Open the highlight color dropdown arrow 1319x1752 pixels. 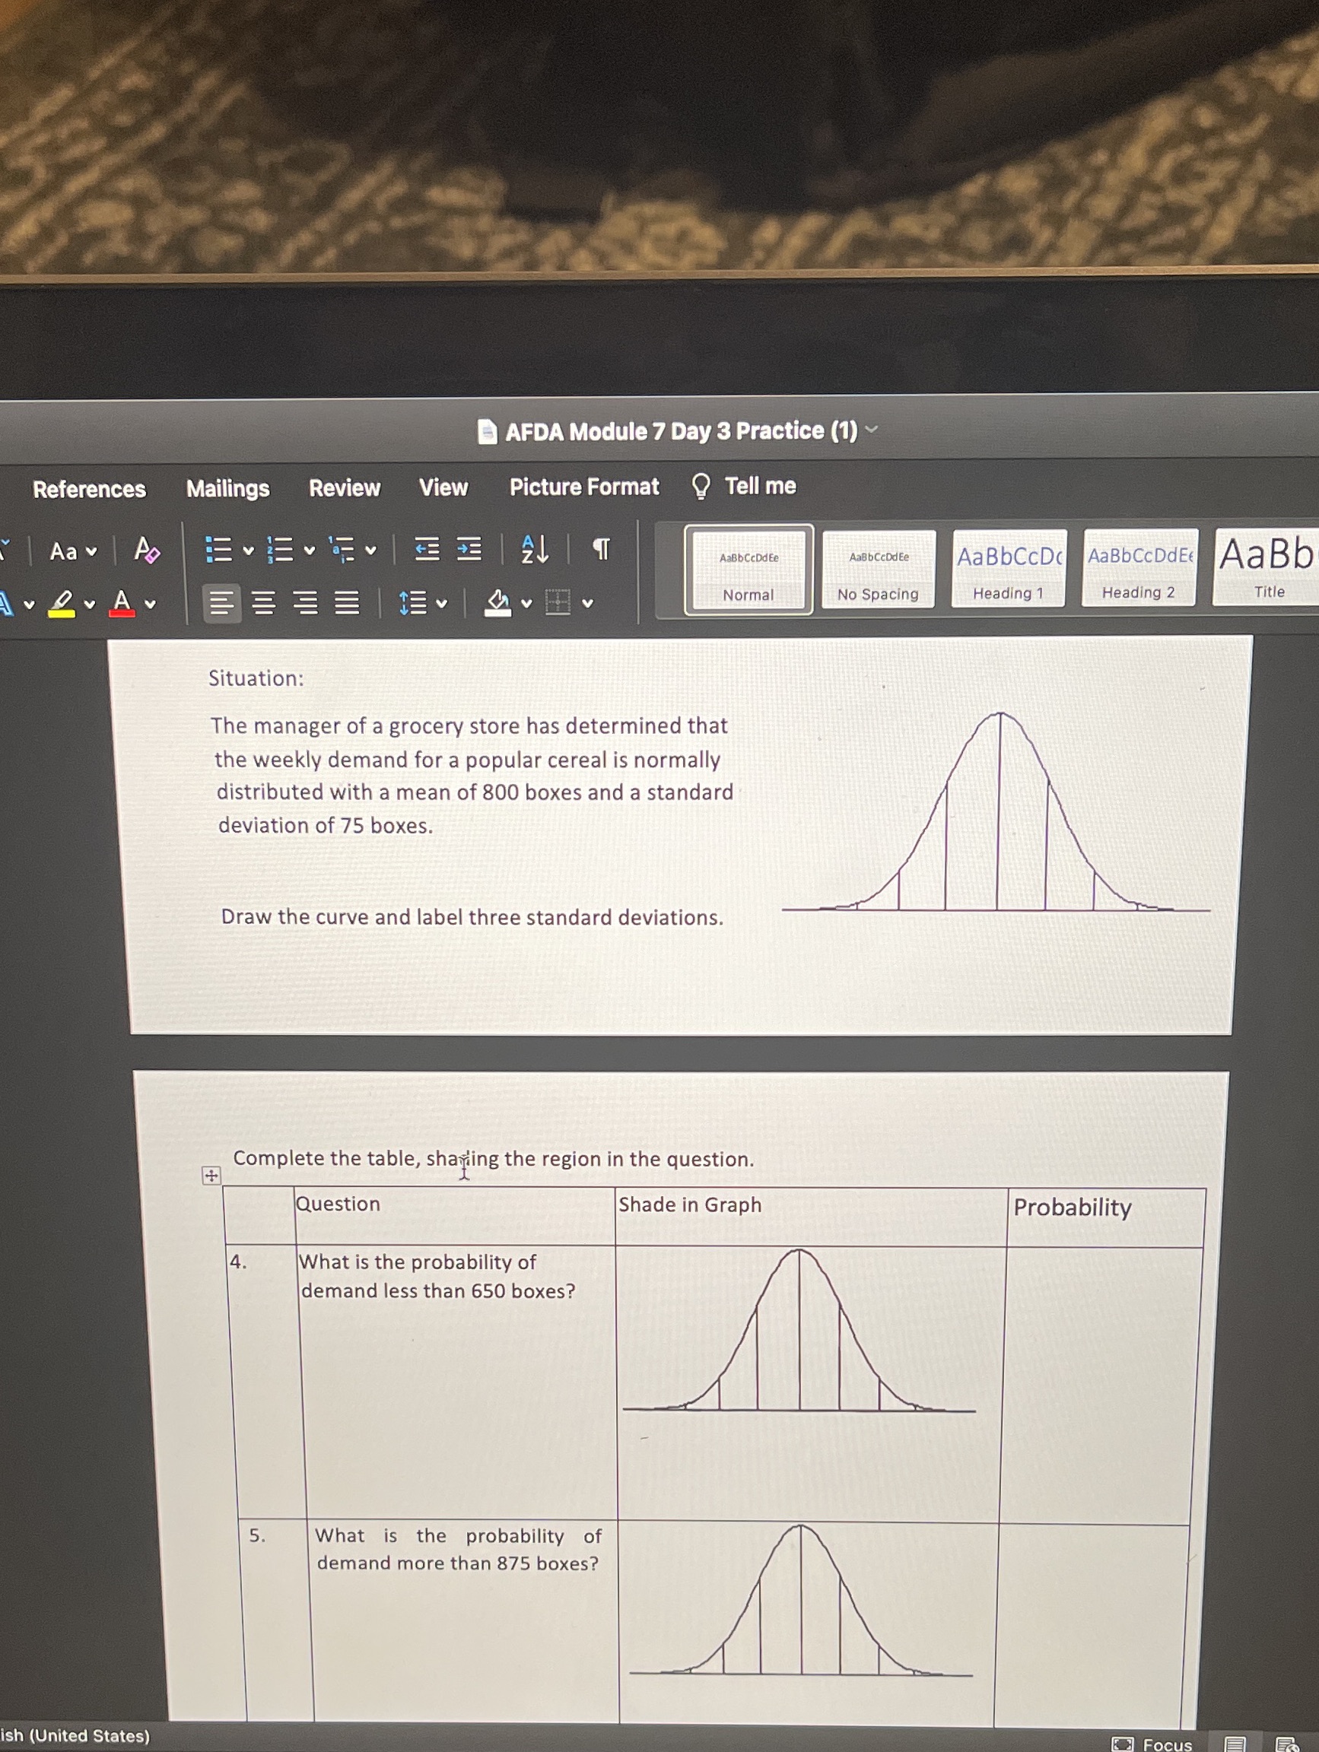(x=90, y=605)
